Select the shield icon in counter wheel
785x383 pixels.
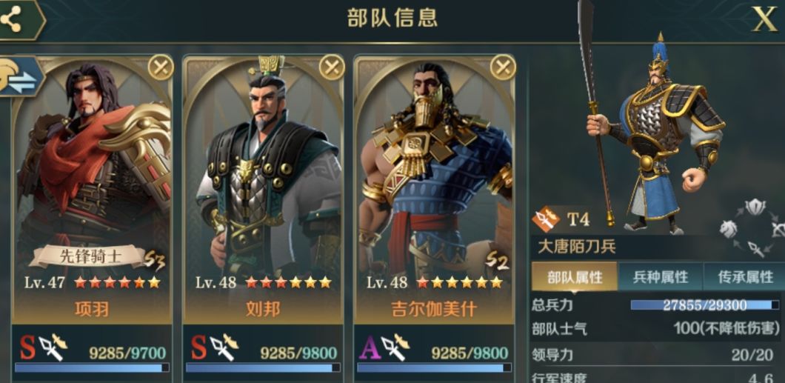(x=755, y=206)
